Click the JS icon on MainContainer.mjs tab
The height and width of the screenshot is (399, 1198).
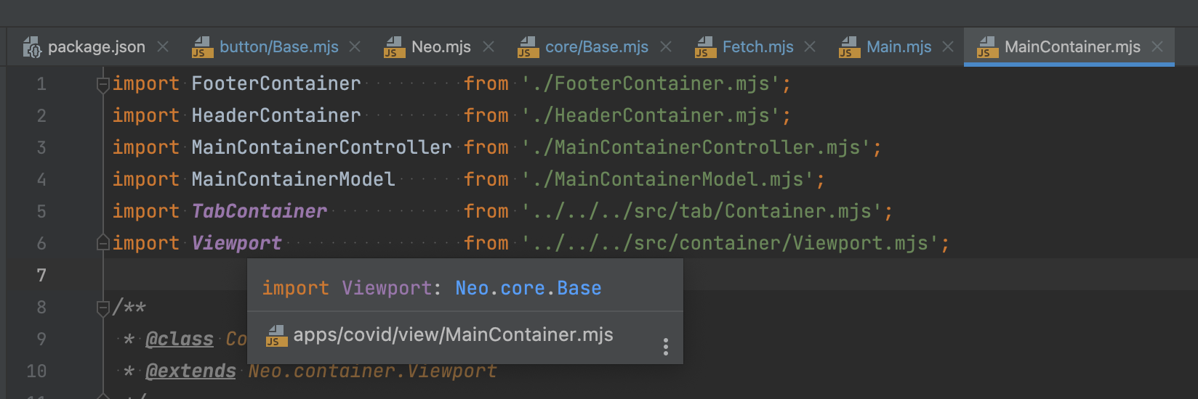tap(987, 47)
